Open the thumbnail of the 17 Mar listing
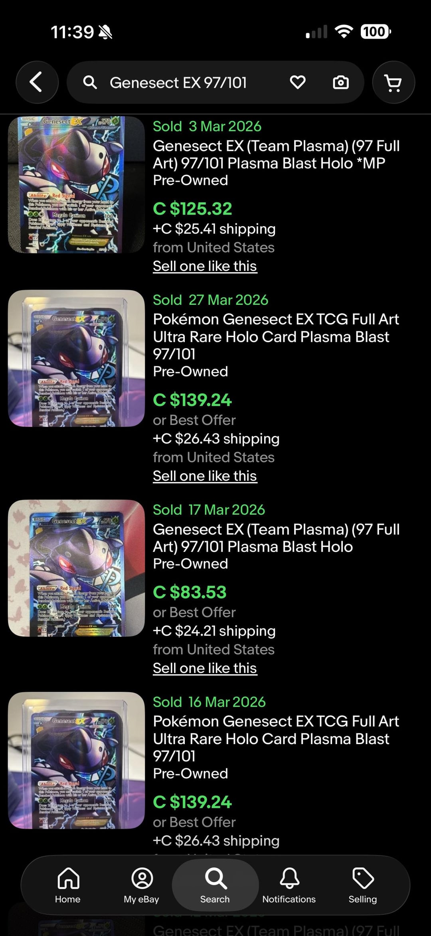The height and width of the screenshot is (936, 431). (x=76, y=568)
